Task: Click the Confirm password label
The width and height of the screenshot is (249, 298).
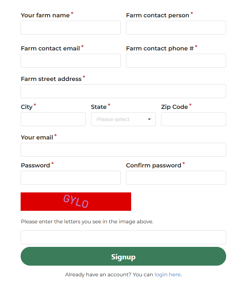Action: pyautogui.click(x=153, y=166)
